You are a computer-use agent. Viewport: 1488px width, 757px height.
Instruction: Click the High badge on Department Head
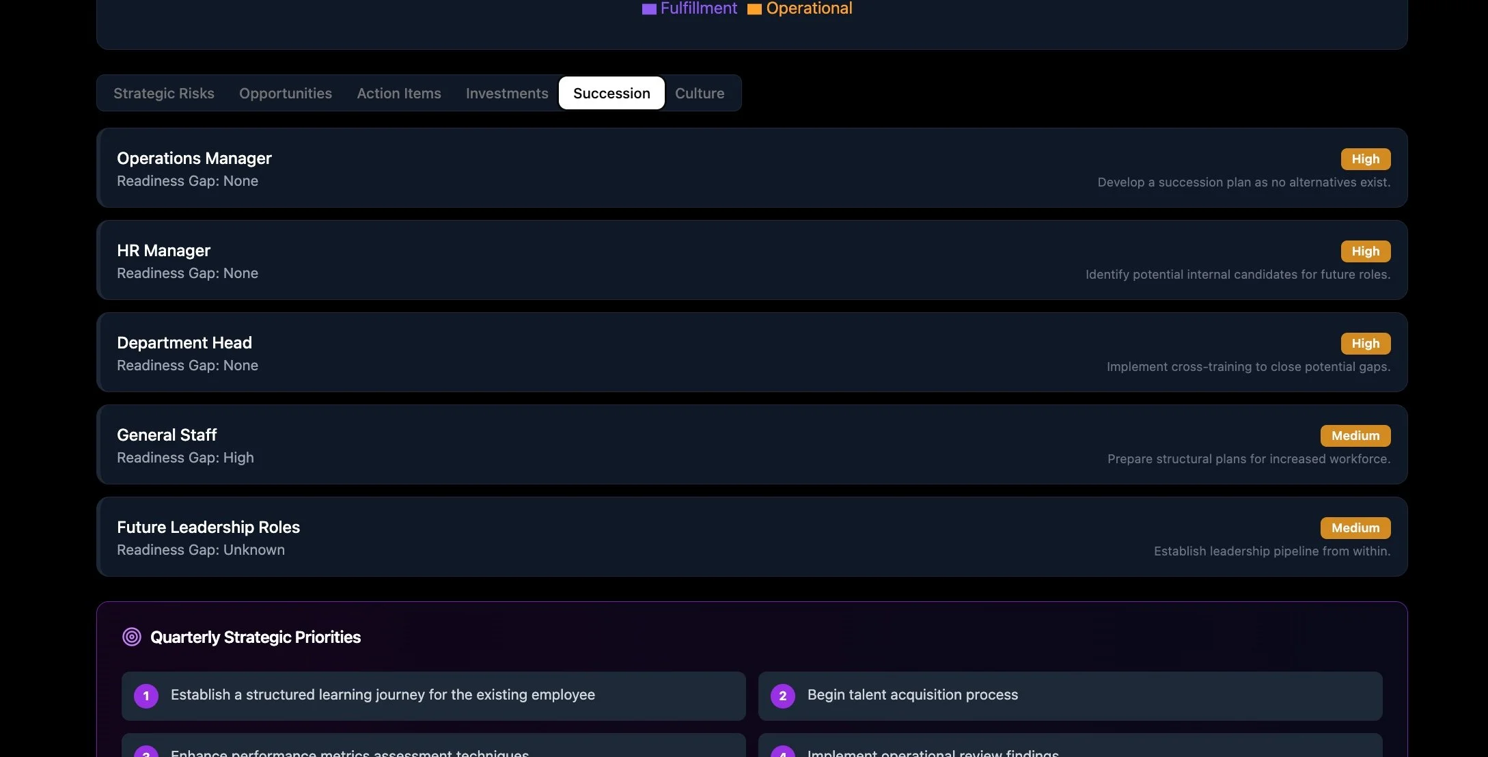click(1365, 343)
